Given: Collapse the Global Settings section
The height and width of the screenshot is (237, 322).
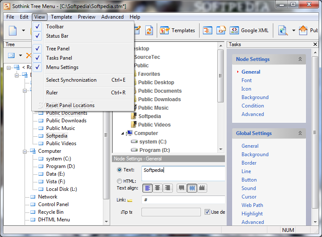Looking at the screenshot, I should 300,133.
